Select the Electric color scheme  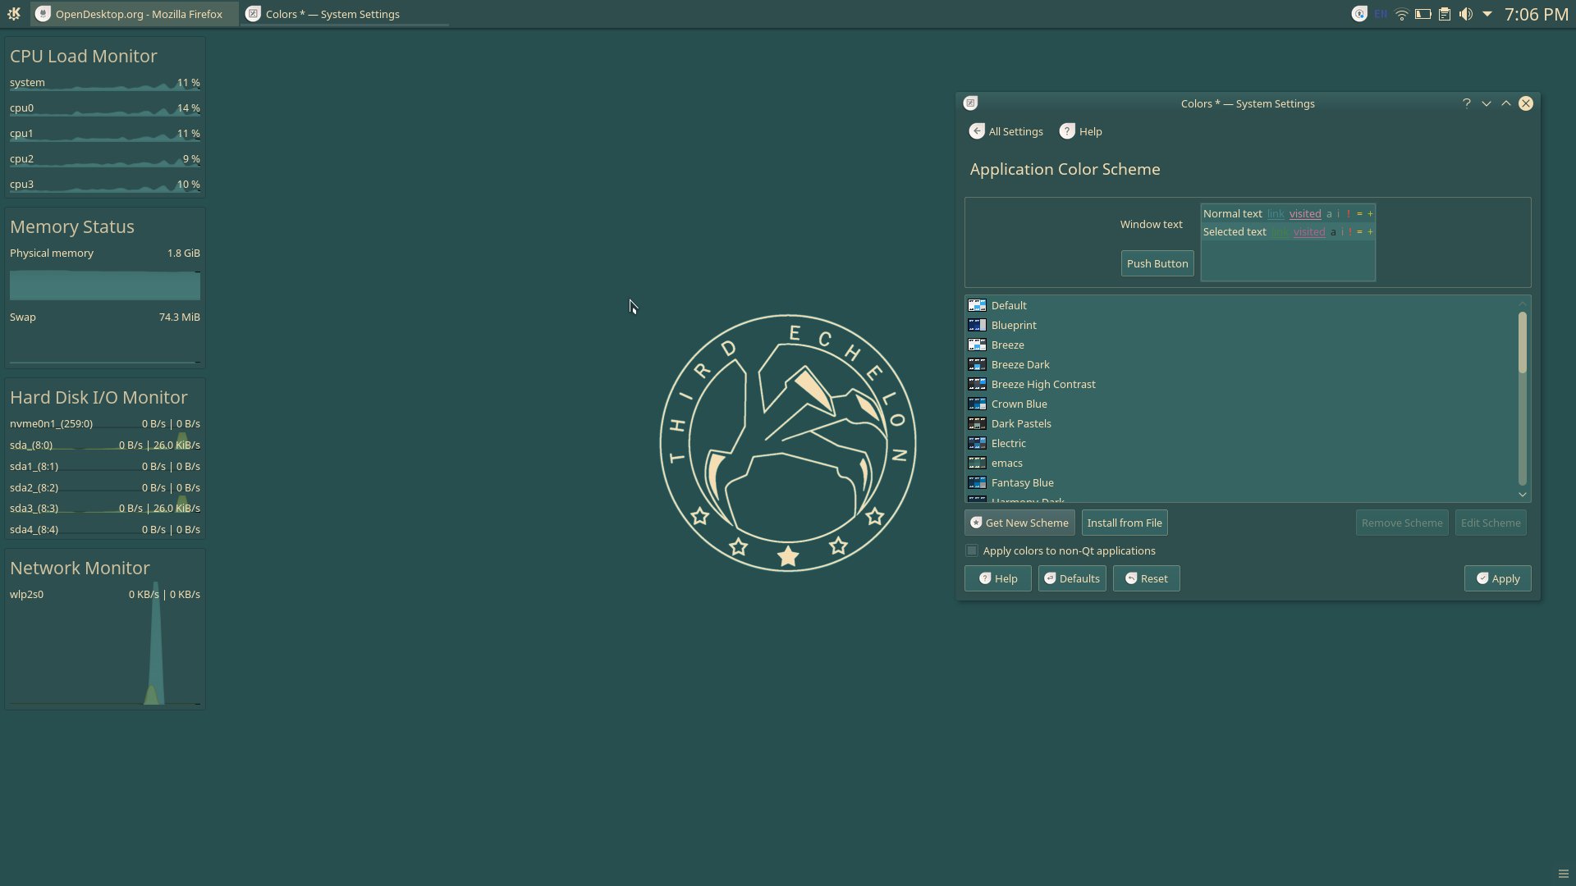1243,443
